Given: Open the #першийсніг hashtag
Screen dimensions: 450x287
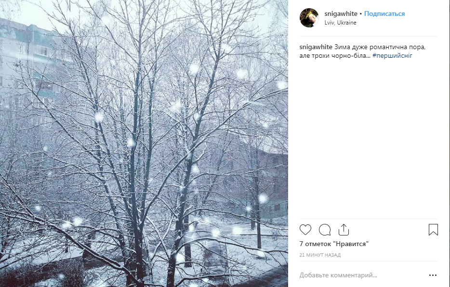Looking at the screenshot, I should tap(392, 56).
